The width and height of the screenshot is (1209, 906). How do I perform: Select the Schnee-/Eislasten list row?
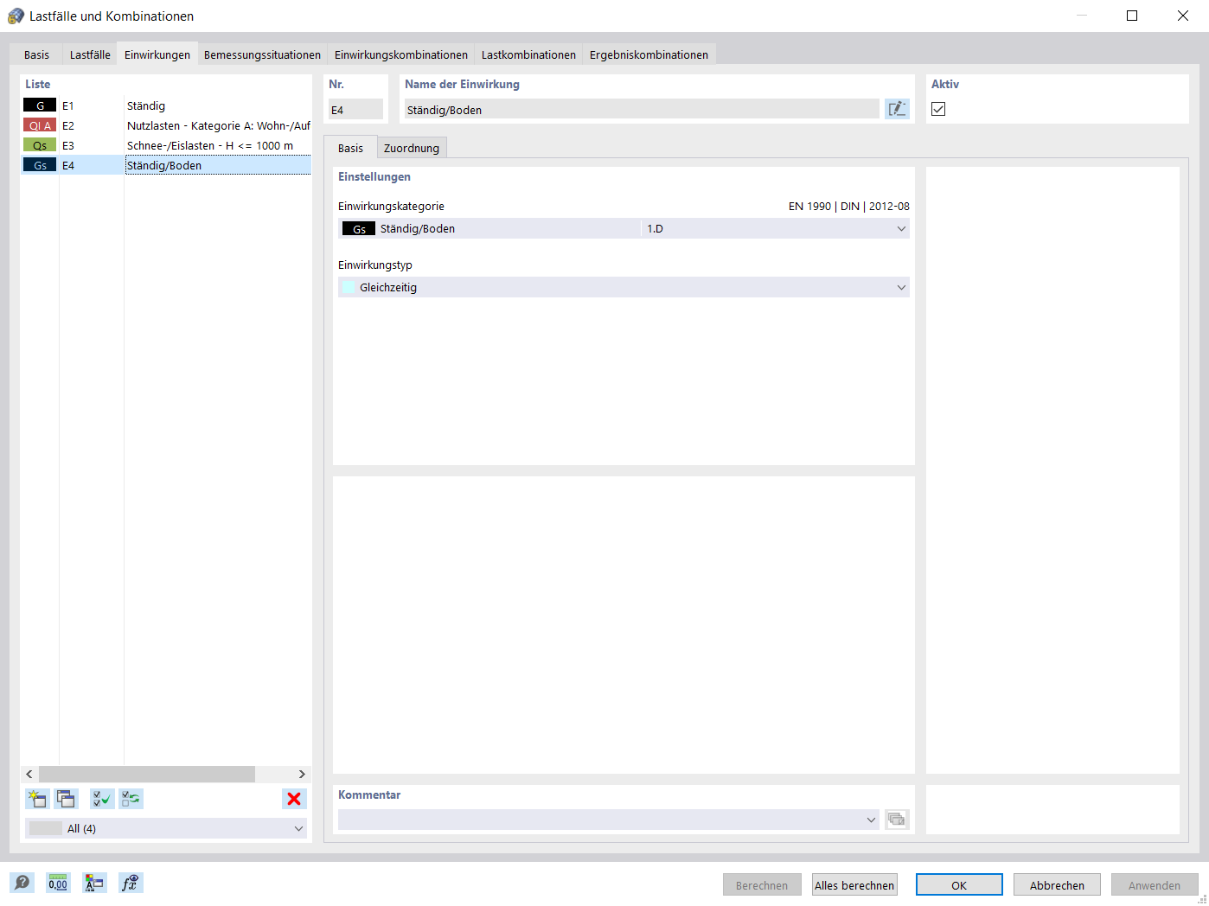pyautogui.click(x=166, y=145)
